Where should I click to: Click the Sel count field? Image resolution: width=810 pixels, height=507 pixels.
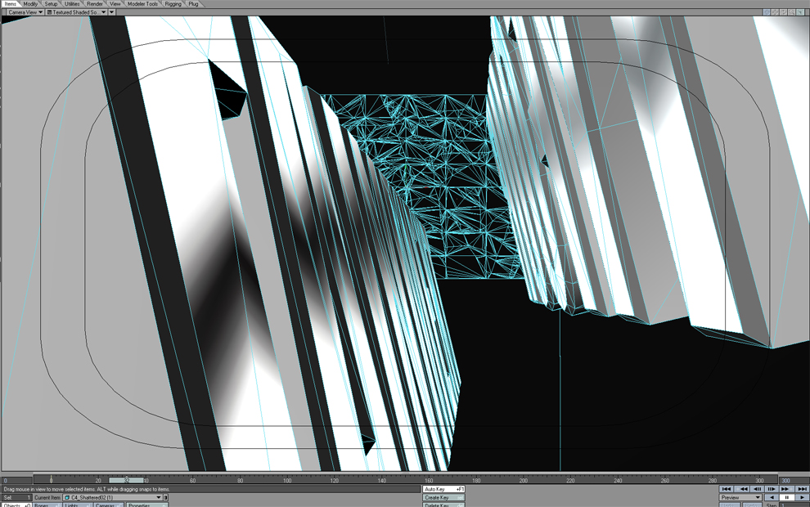(16, 497)
